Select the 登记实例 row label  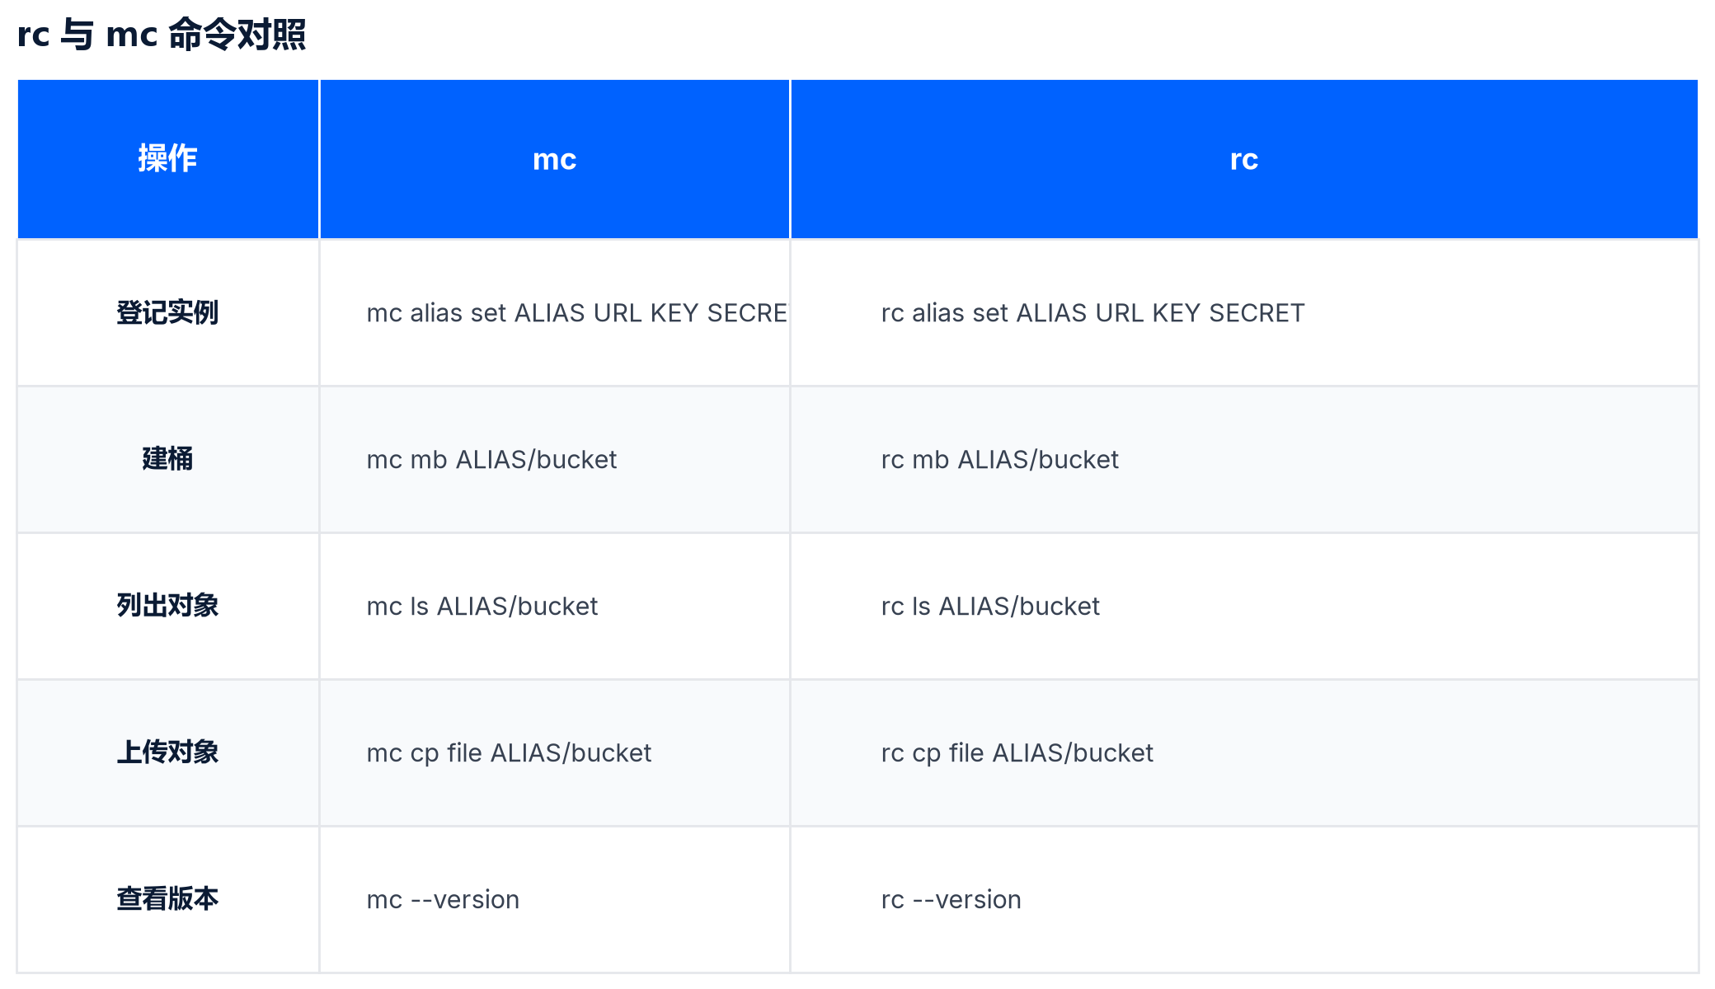coord(167,312)
